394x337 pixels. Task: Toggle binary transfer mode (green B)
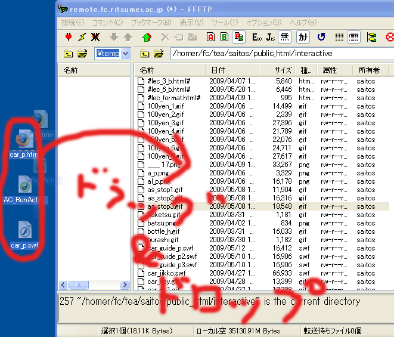(x=225, y=37)
